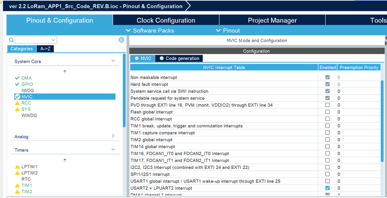Open the search combo box dropdown
The height and width of the screenshot is (198, 387).
pyautogui.click(x=53, y=40)
